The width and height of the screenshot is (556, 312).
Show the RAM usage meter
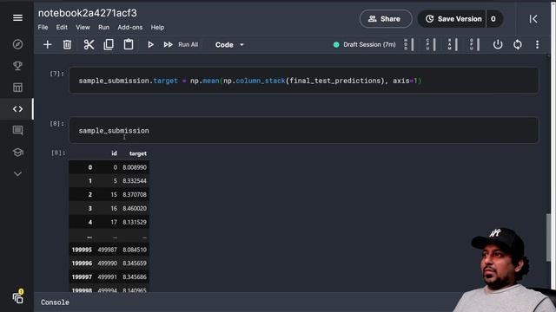pyautogui.click(x=453, y=44)
